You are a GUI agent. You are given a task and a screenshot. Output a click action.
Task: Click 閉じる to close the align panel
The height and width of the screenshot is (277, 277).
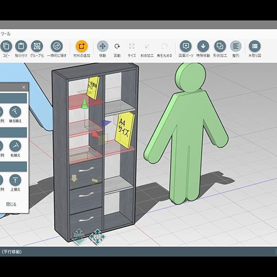(11, 204)
